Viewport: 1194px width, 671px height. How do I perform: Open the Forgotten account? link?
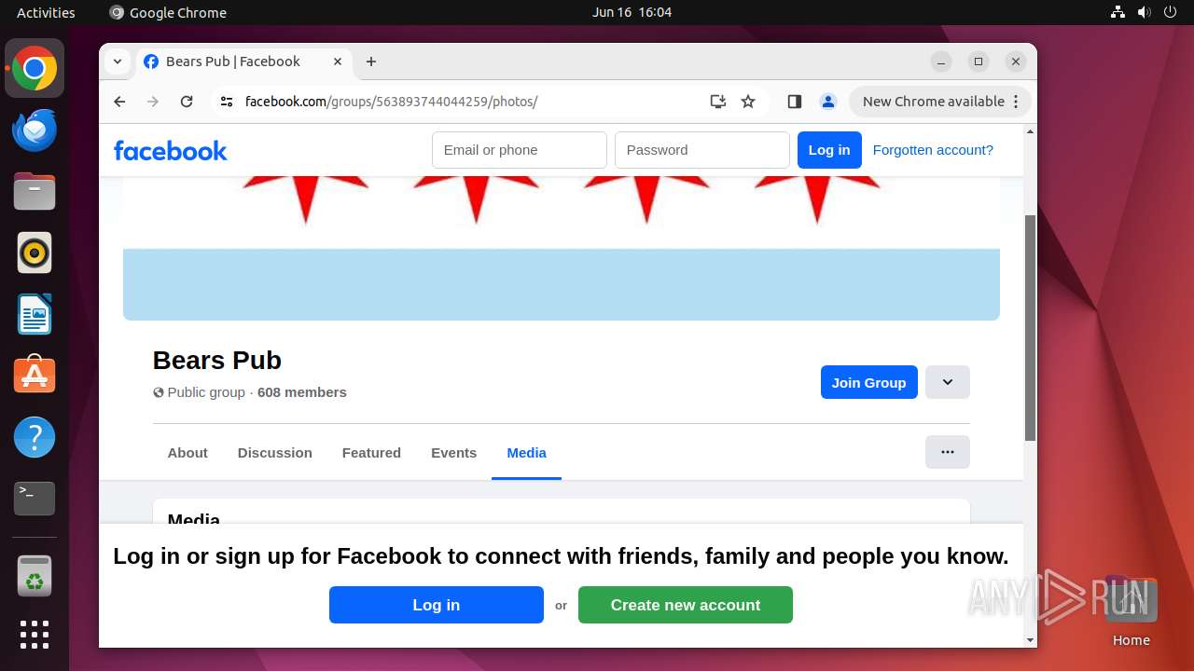click(x=933, y=150)
